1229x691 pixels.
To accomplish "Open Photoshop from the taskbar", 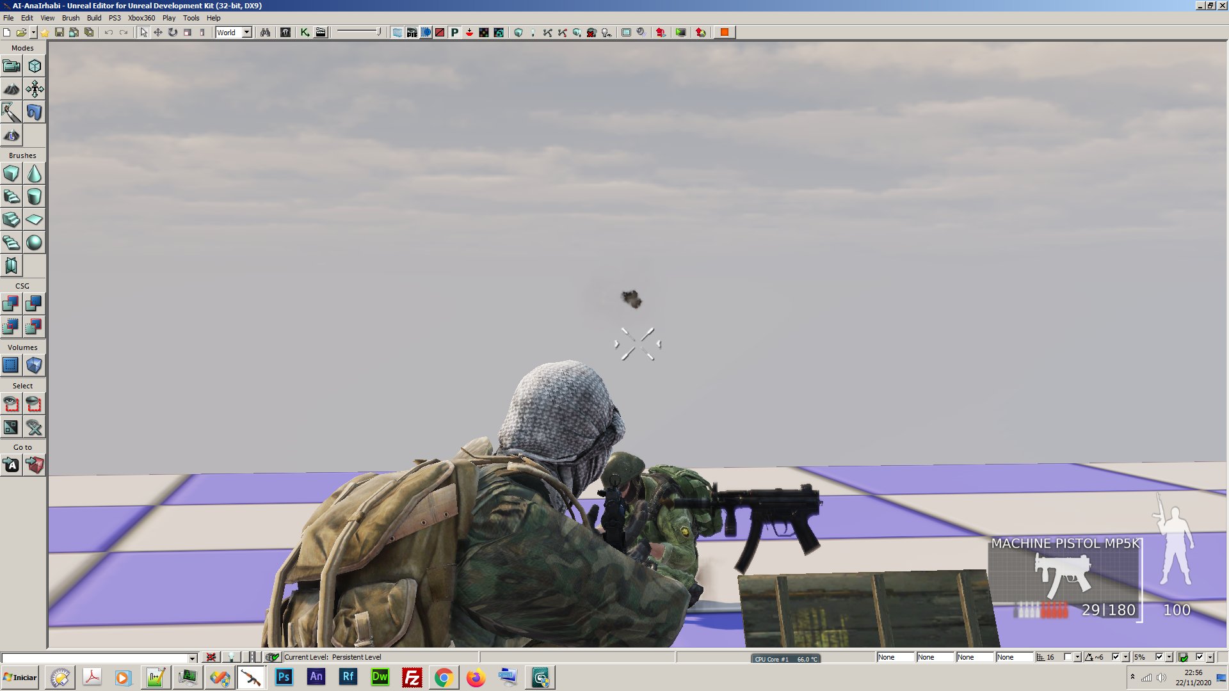I will tap(284, 677).
